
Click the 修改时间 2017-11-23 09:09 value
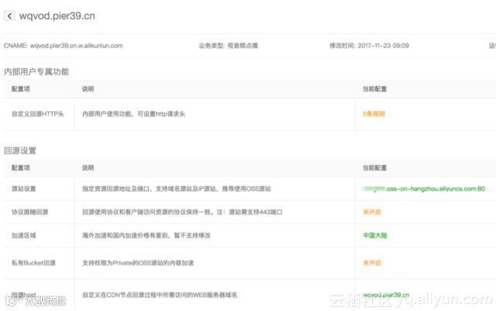click(x=383, y=46)
